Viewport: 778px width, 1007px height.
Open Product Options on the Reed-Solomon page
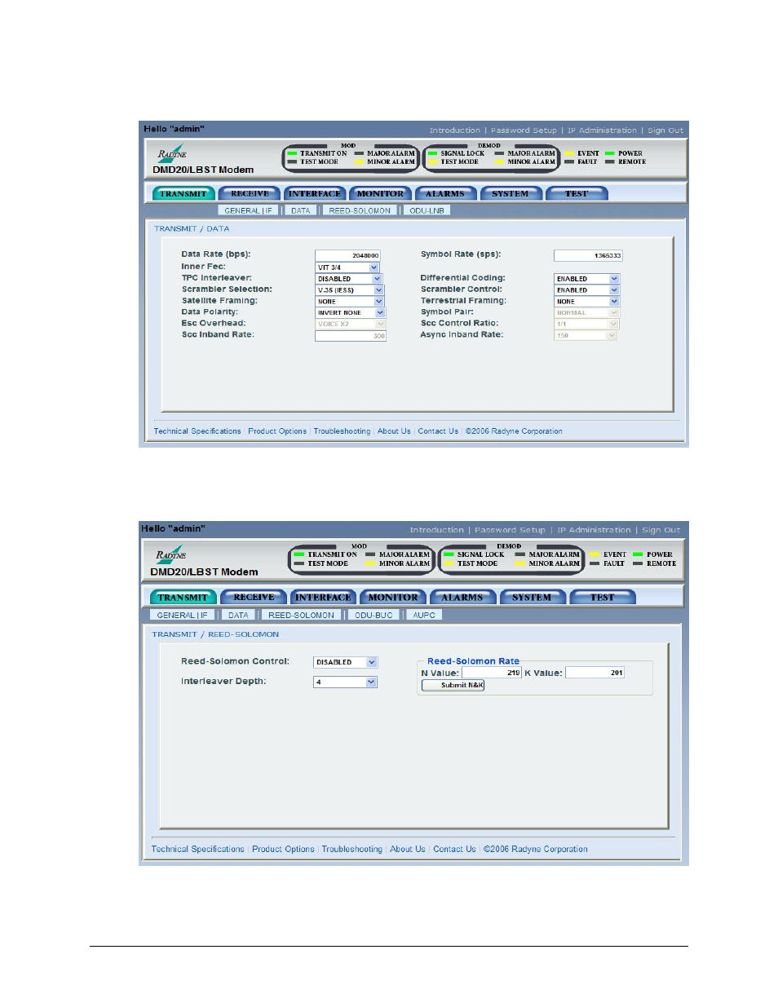283,849
